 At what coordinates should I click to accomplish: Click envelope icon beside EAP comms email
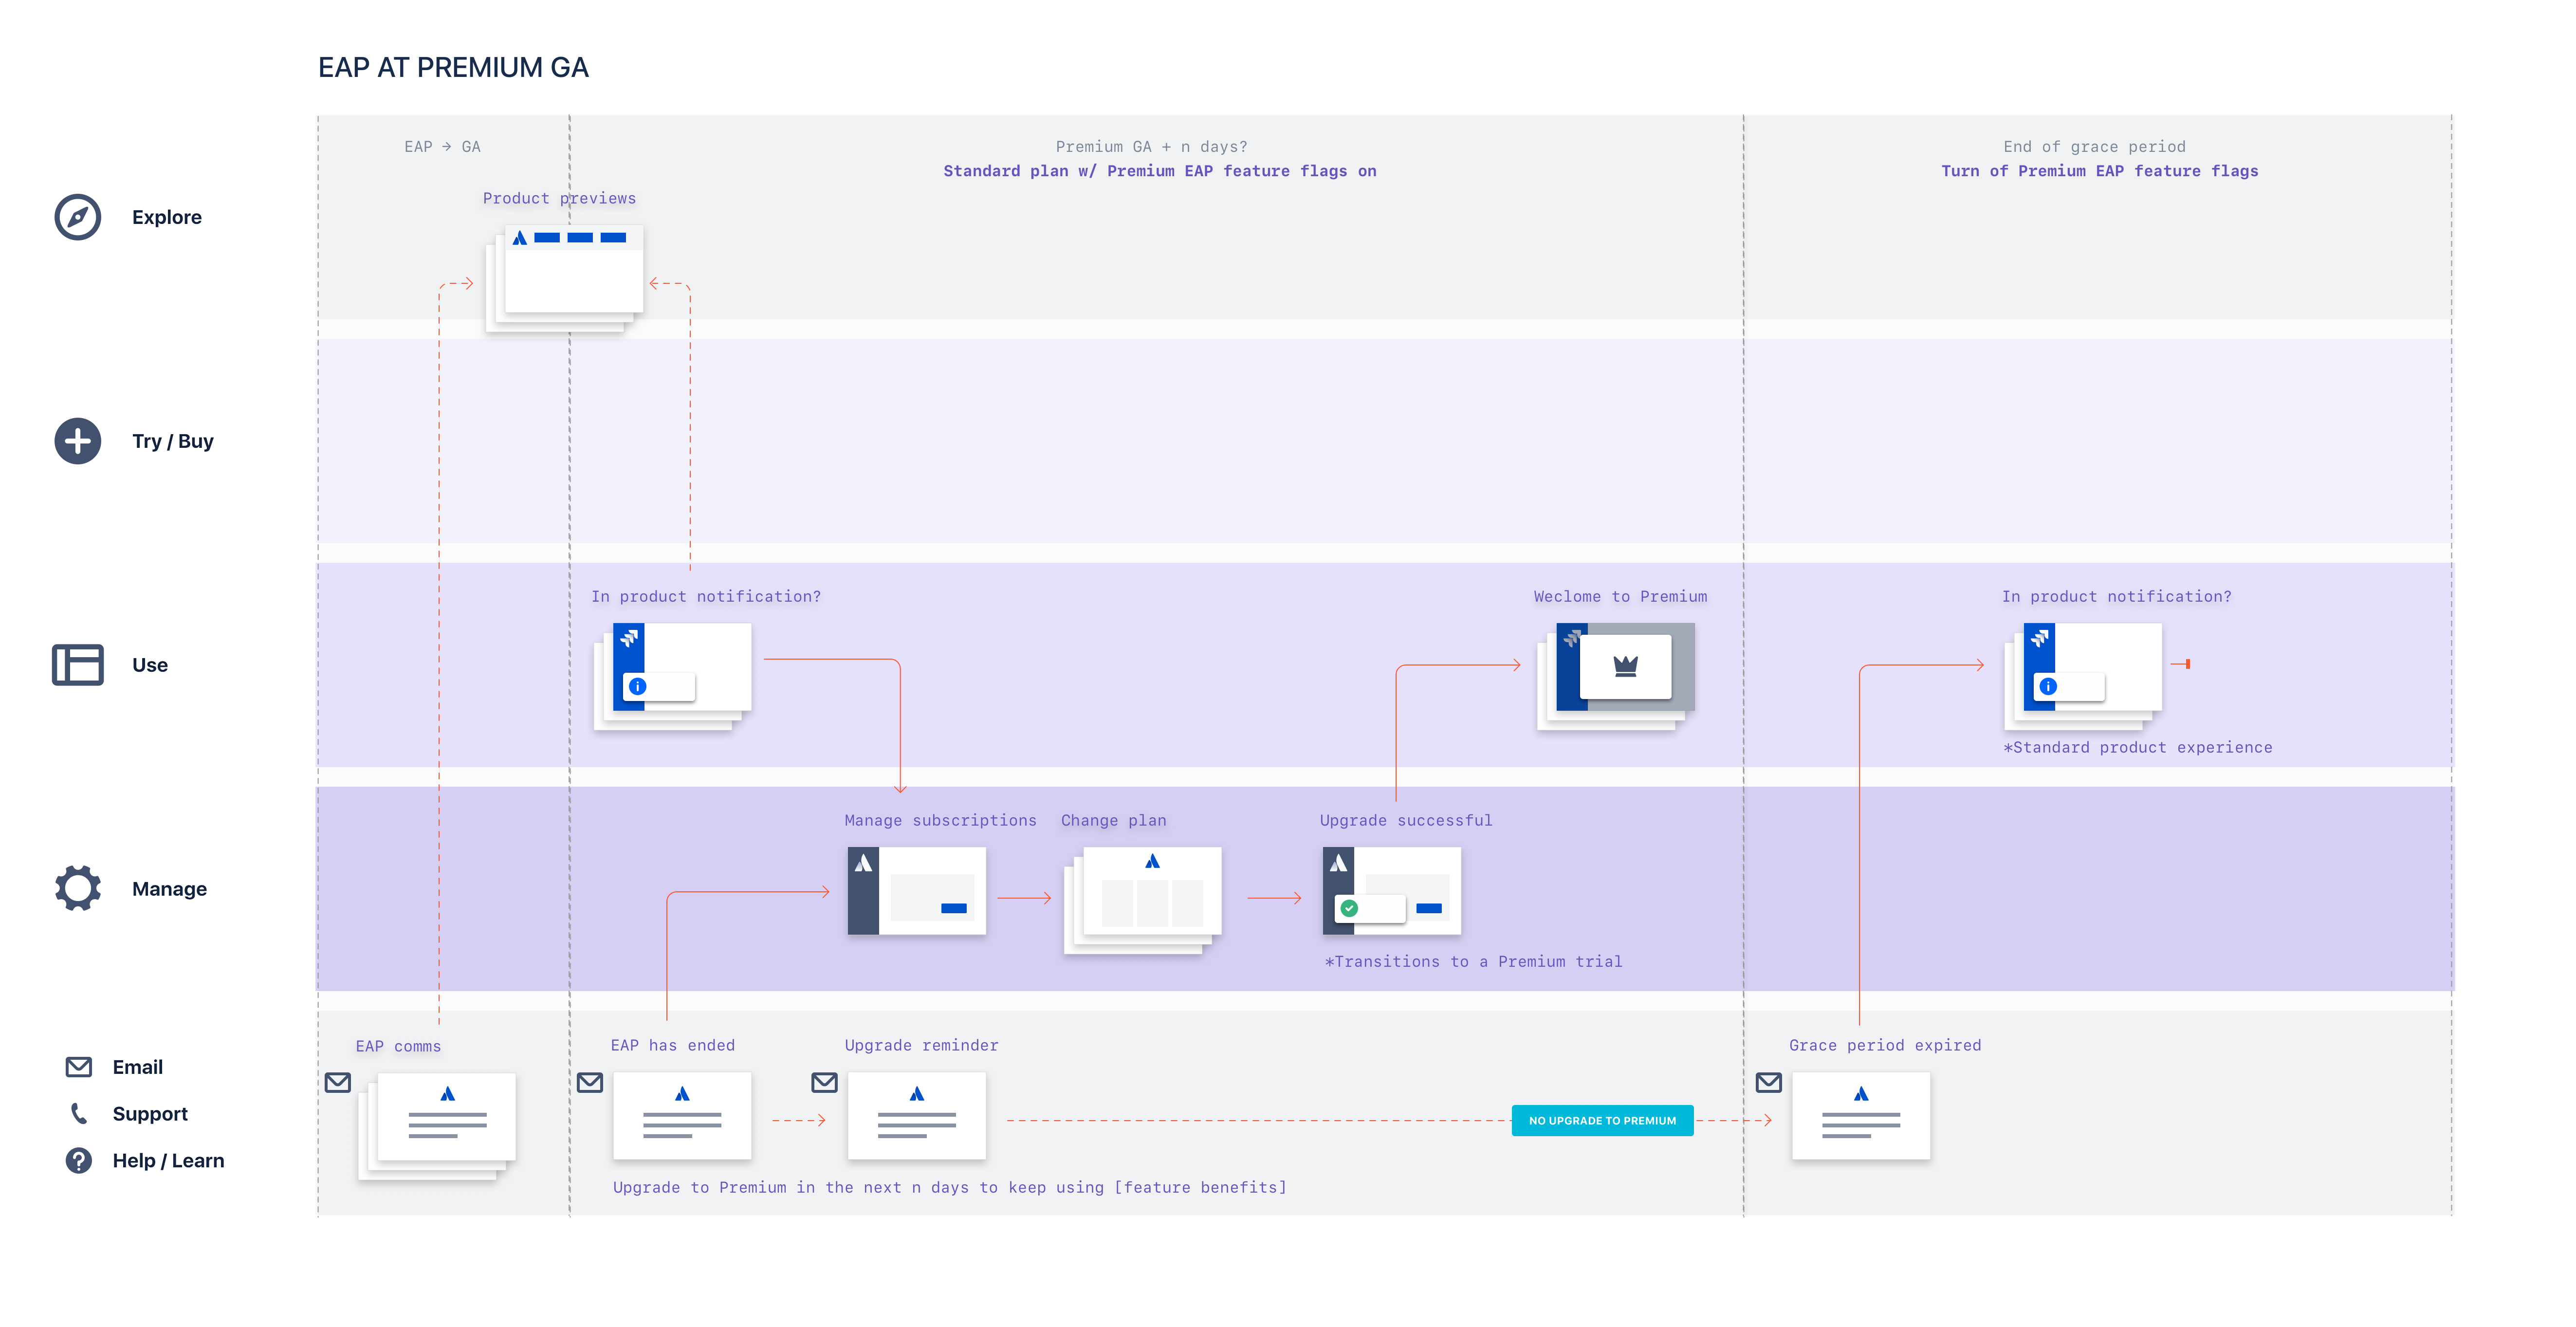(338, 1082)
